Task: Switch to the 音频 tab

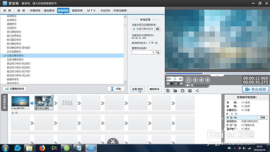Action: (x=21, y=11)
